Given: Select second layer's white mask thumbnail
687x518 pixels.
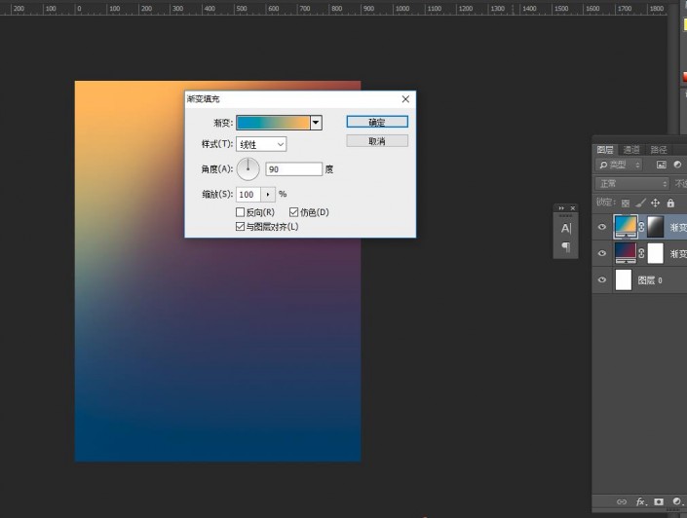Looking at the screenshot, I should pos(656,253).
